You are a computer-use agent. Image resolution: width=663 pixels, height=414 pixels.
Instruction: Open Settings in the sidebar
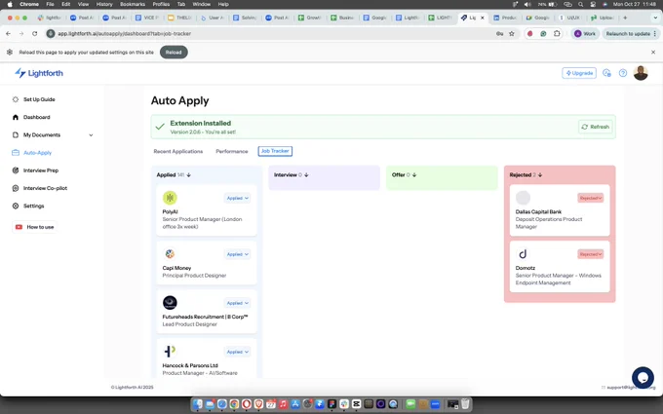33,206
